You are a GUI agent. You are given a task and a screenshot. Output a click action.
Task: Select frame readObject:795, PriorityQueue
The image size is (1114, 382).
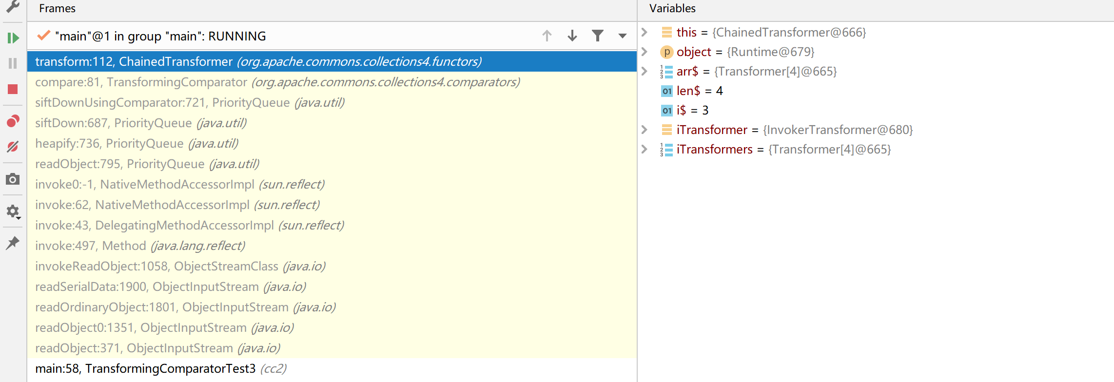(x=332, y=164)
